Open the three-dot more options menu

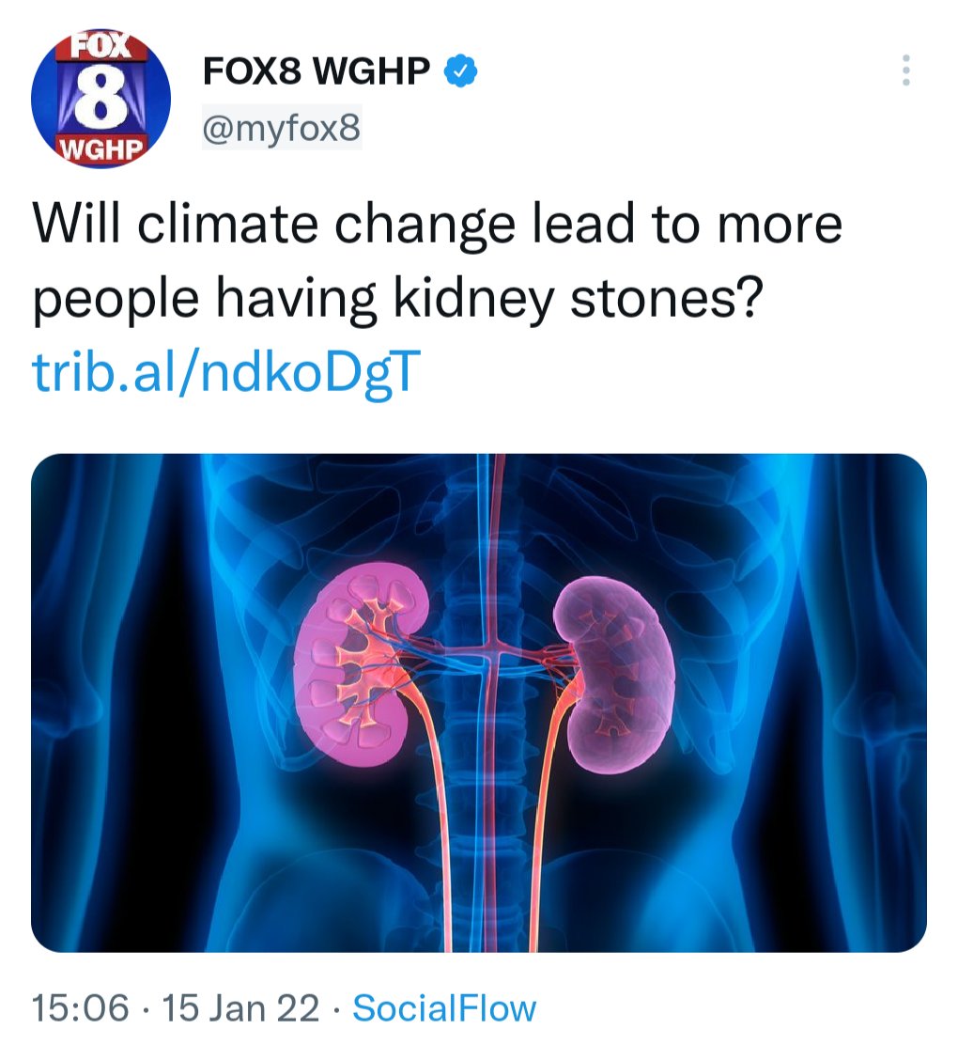point(905,70)
